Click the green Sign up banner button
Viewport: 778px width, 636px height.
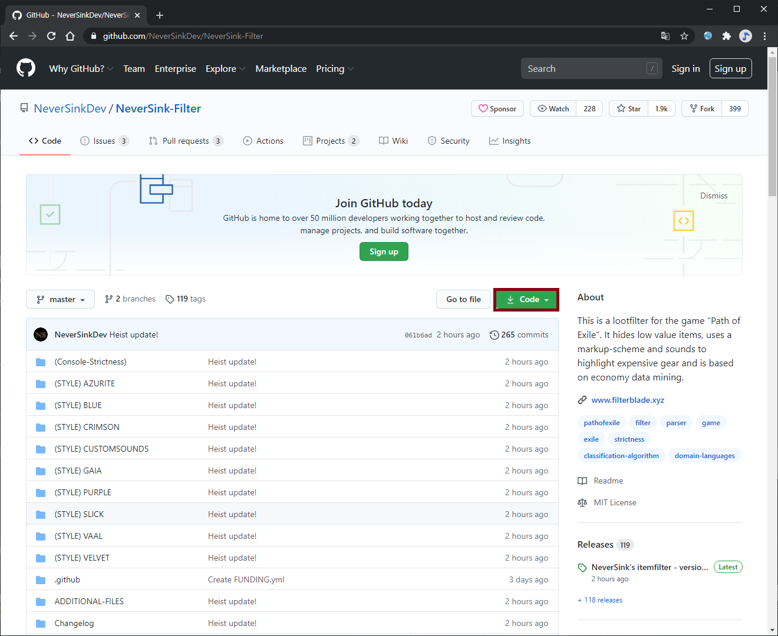384,251
